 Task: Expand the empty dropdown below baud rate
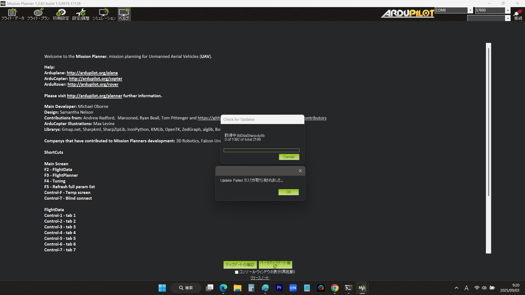click(508, 18)
